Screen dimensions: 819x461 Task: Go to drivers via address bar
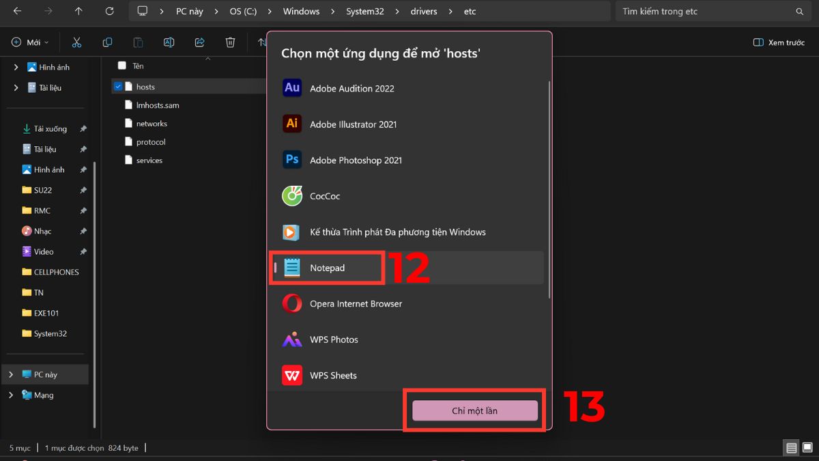coord(423,11)
